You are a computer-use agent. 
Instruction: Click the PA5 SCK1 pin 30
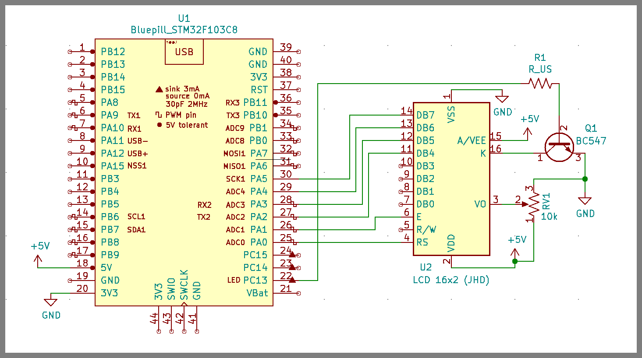[x=286, y=179]
